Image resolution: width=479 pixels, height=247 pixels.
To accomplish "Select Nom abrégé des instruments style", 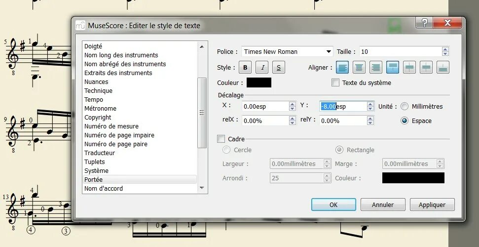I will [x=140, y=64].
